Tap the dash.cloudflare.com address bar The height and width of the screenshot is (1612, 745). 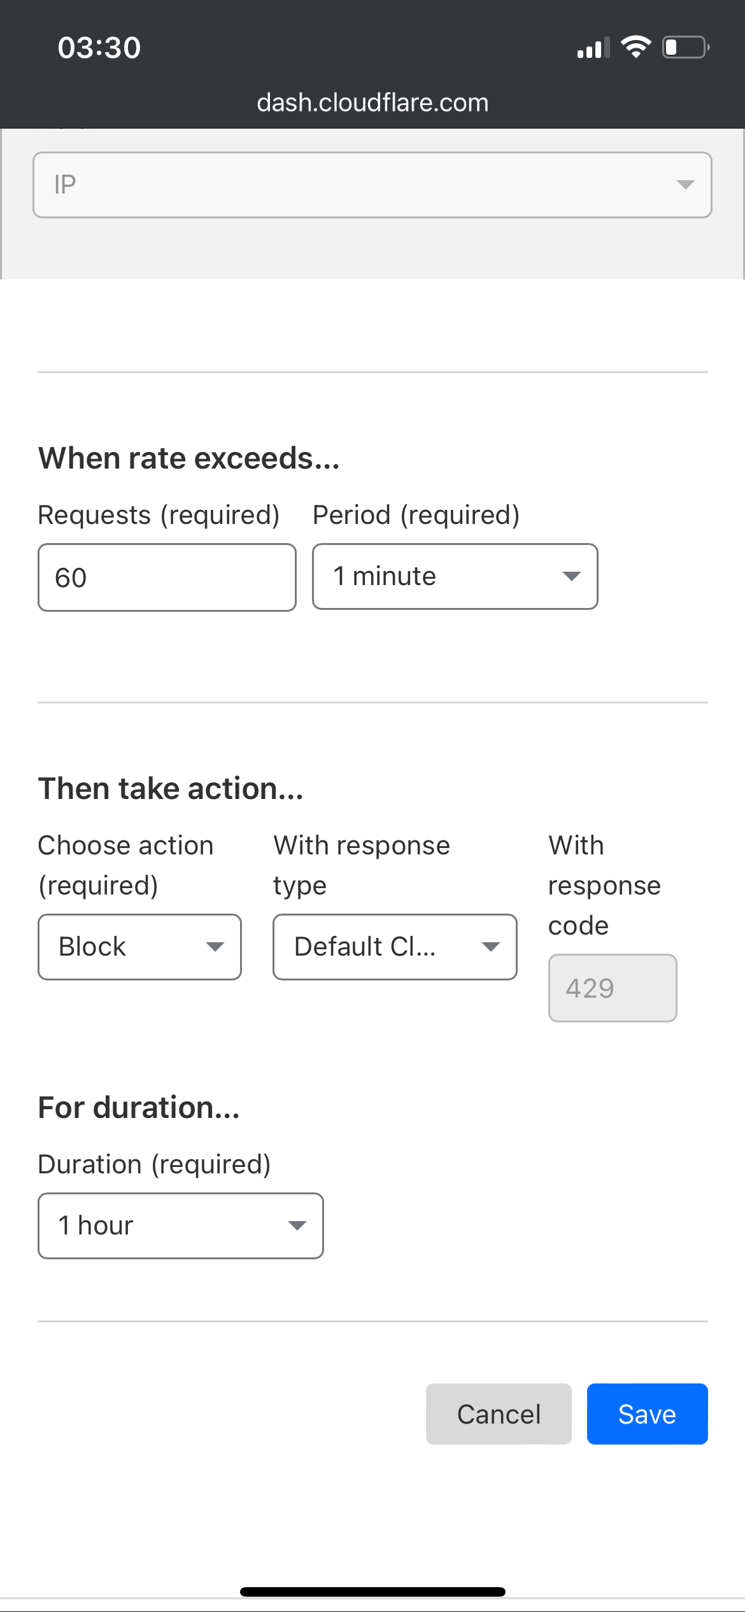pos(372,103)
